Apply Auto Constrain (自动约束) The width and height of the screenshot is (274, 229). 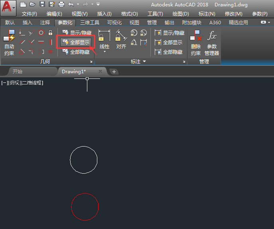(x=9, y=42)
